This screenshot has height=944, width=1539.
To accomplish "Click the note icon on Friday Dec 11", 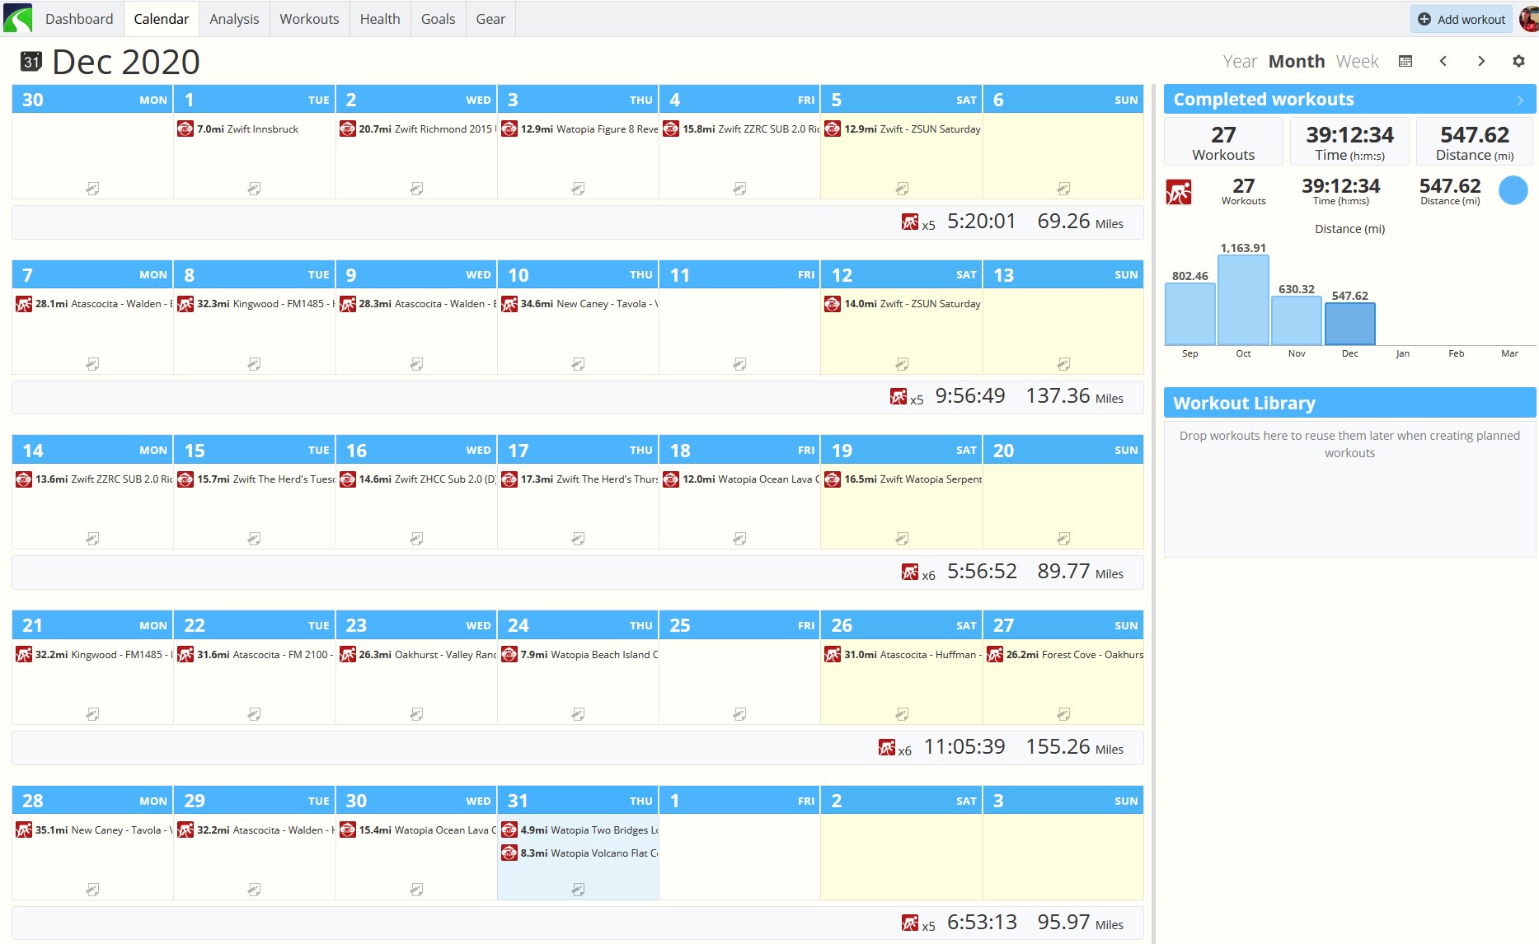I will 739,363.
